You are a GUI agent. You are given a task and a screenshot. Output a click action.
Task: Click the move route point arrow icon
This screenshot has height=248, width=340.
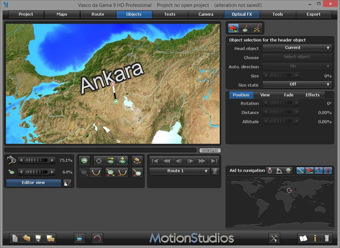[110, 161]
